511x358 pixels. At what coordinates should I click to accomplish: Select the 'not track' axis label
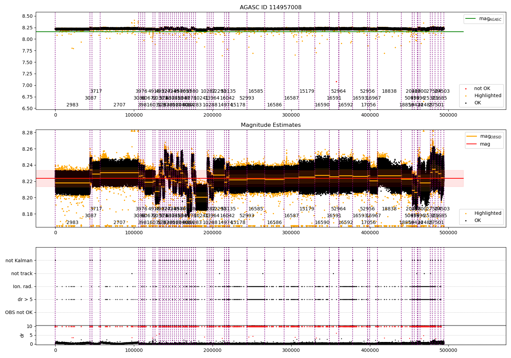point(22,274)
